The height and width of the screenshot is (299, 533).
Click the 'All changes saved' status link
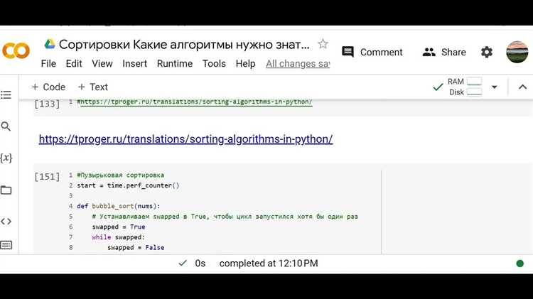pos(298,63)
